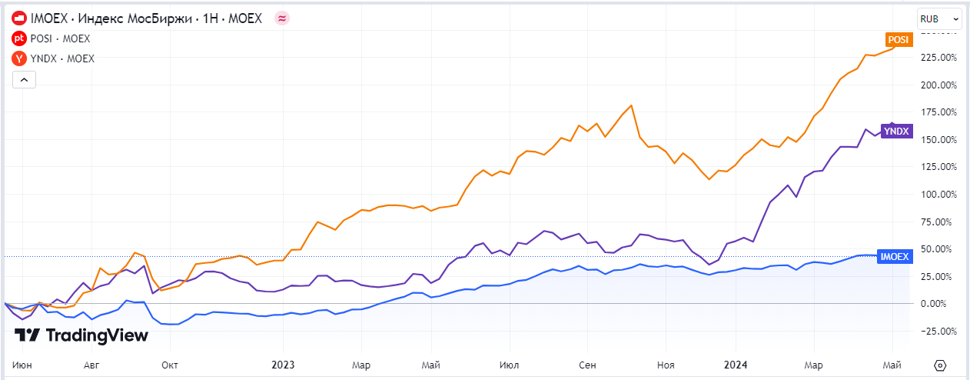
Task: Click the IMOEX red symbol logo
Action: click(x=19, y=18)
